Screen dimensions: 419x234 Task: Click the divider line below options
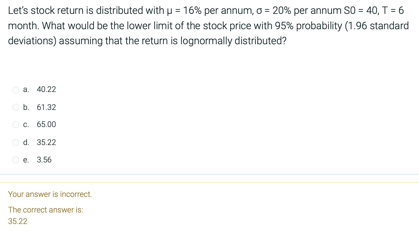pyautogui.click(x=209, y=174)
